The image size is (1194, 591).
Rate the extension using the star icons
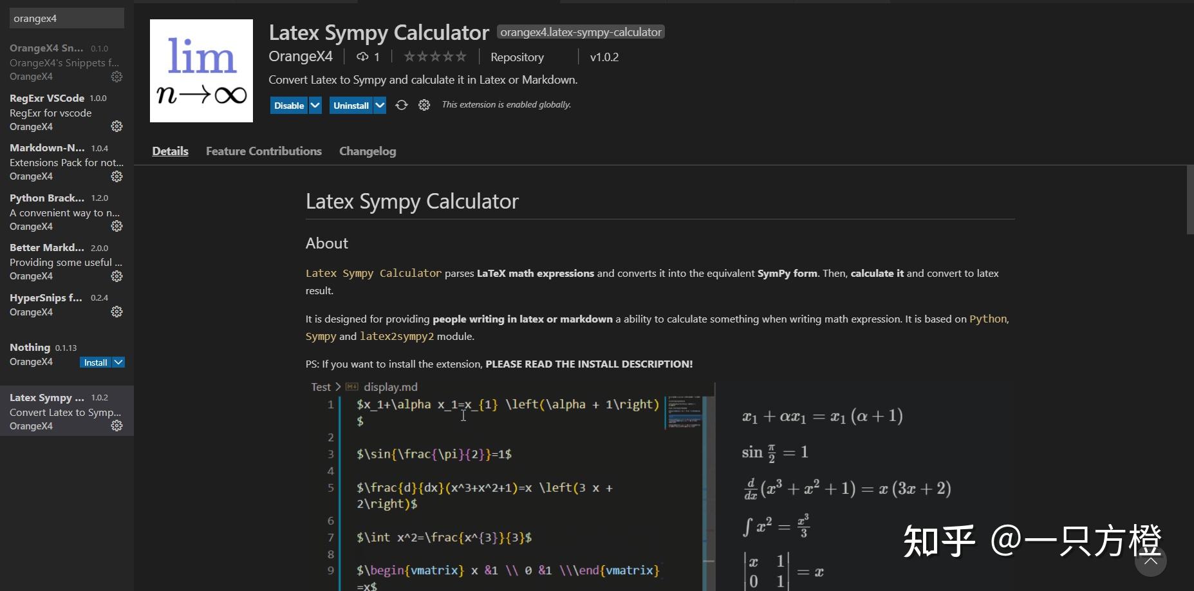434,57
